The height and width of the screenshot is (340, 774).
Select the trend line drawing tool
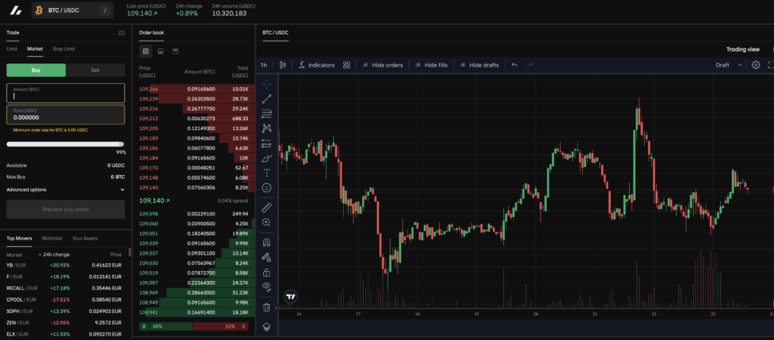coord(266,99)
